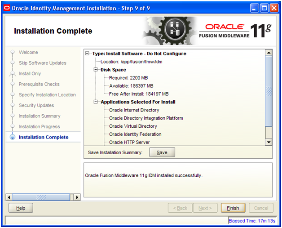This screenshot has height=228, width=282.
Task: Open the Help button
Action: pyautogui.click(x=21, y=208)
